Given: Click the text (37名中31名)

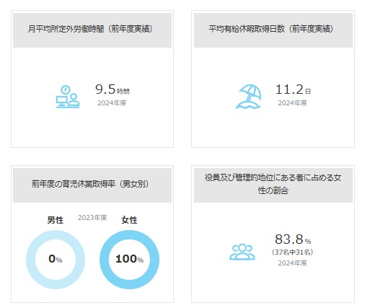Looking at the screenshot, I should coord(293,252).
